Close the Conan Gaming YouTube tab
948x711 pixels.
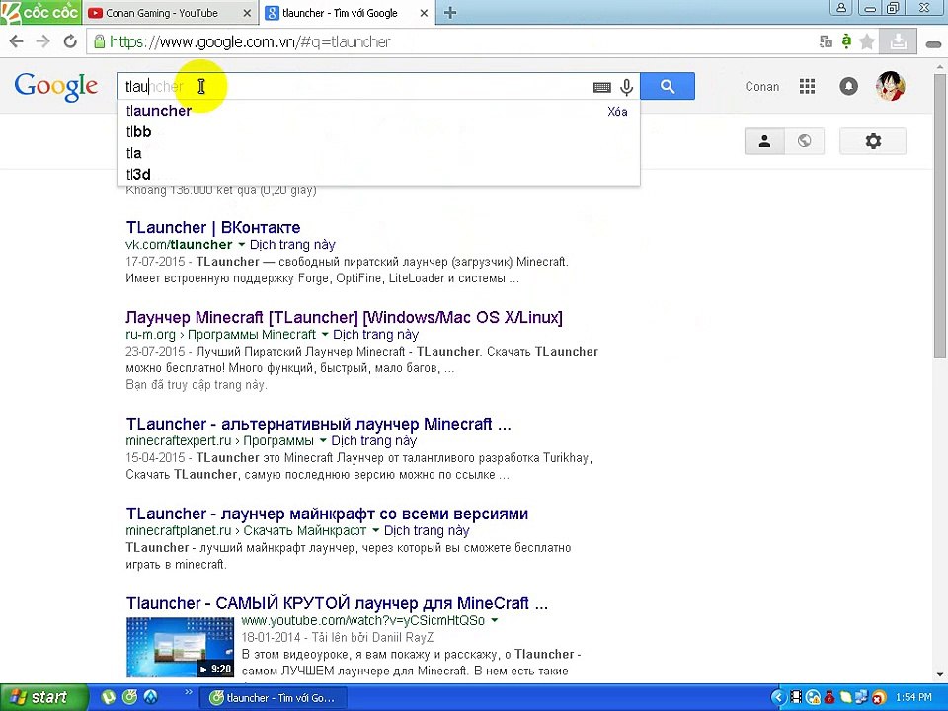click(247, 13)
